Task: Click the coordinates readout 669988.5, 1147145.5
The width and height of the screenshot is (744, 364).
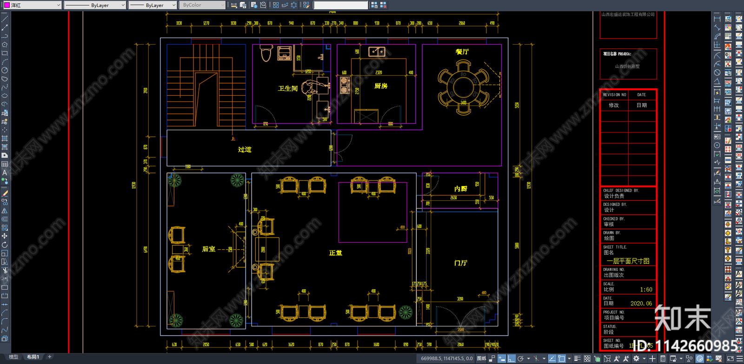Action: pos(447,358)
